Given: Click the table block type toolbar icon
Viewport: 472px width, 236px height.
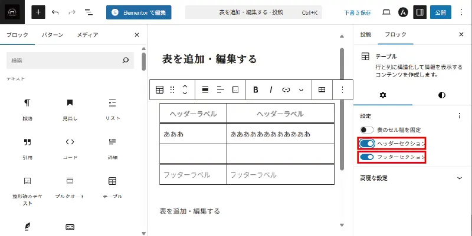Looking at the screenshot, I should (x=159, y=89).
